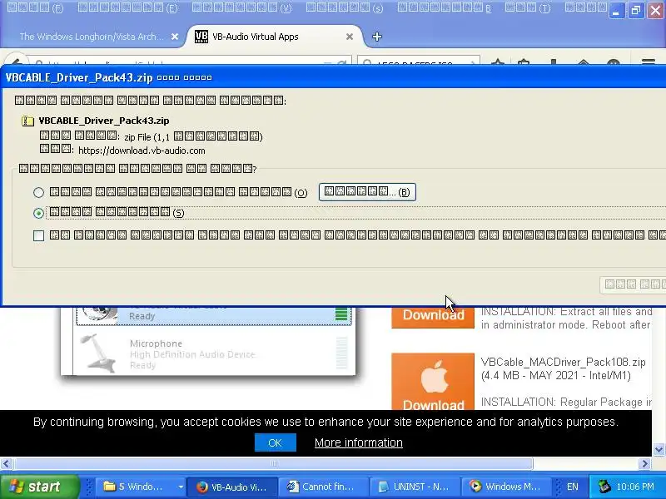Select the open-with radio option marked (O)
The image size is (666, 499).
(x=38, y=192)
